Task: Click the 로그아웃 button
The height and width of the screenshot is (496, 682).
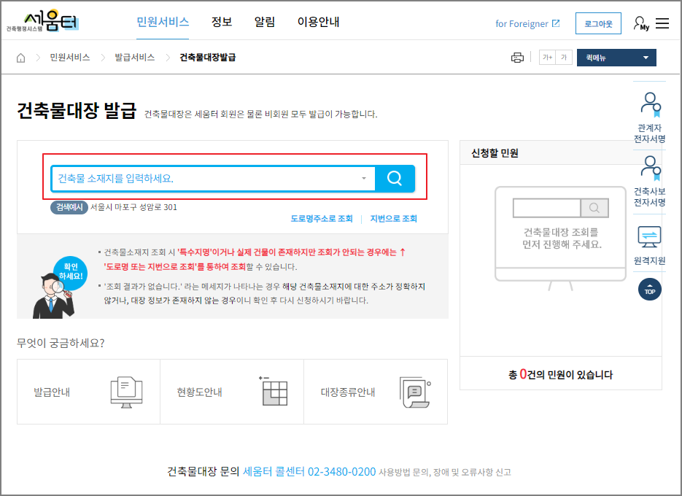Action: click(x=598, y=23)
